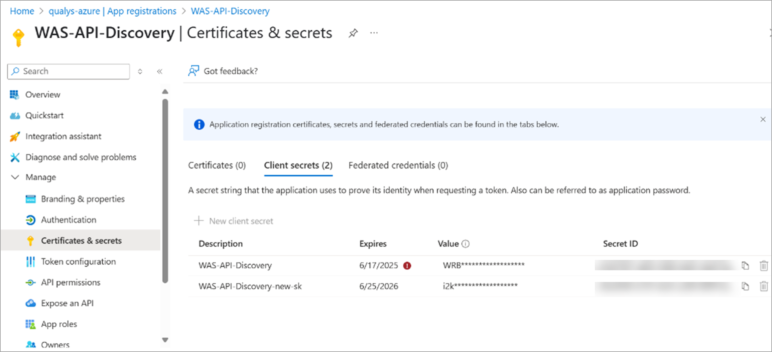Delete the WAS-API-Discovery-new-sk secret
Viewport: 772px width, 352px height.
[764, 286]
